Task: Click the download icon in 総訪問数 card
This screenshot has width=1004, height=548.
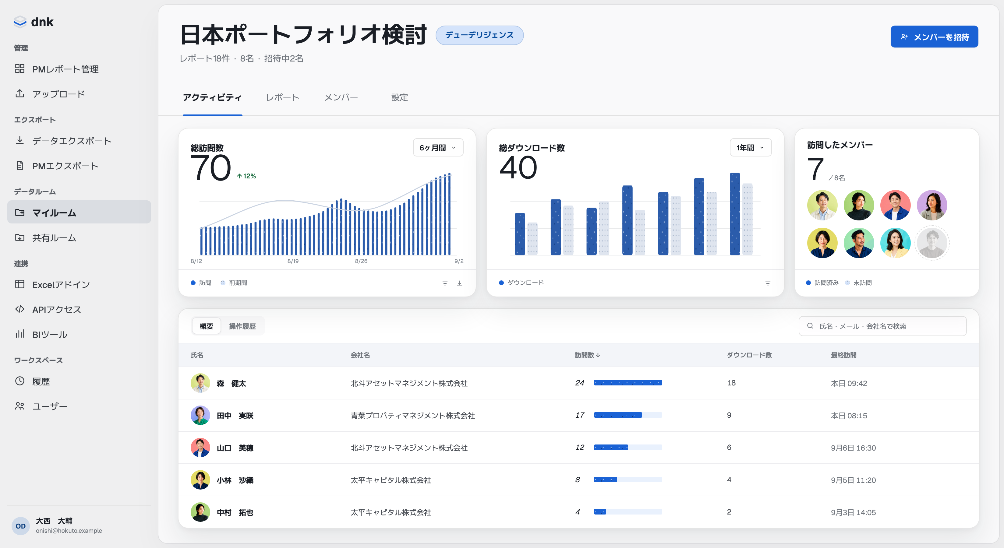Action: (460, 283)
